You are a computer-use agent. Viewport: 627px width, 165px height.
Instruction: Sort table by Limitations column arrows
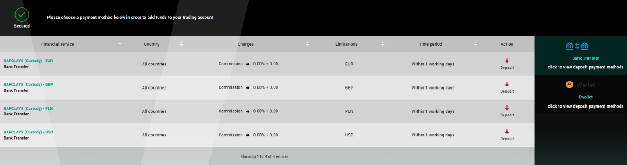[383, 44]
